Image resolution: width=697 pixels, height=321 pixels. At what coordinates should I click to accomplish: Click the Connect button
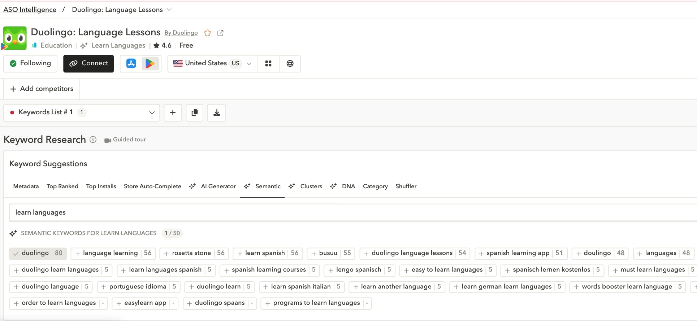[x=88, y=63]
